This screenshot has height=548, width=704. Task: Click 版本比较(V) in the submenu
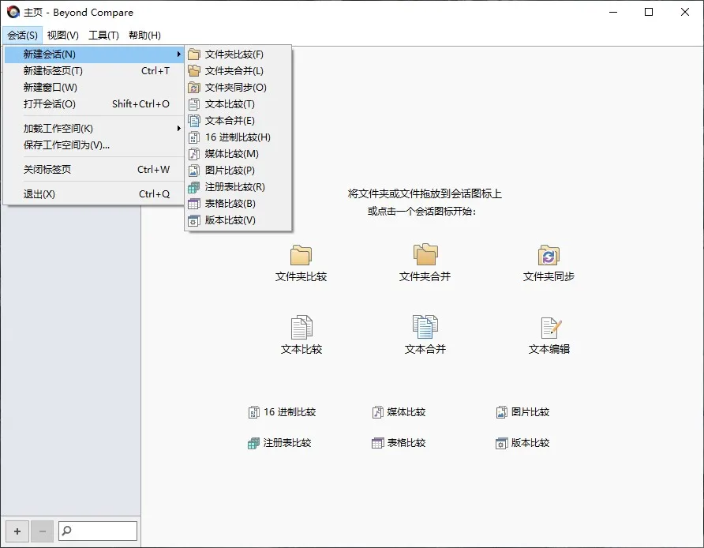[x=238, y=220]
